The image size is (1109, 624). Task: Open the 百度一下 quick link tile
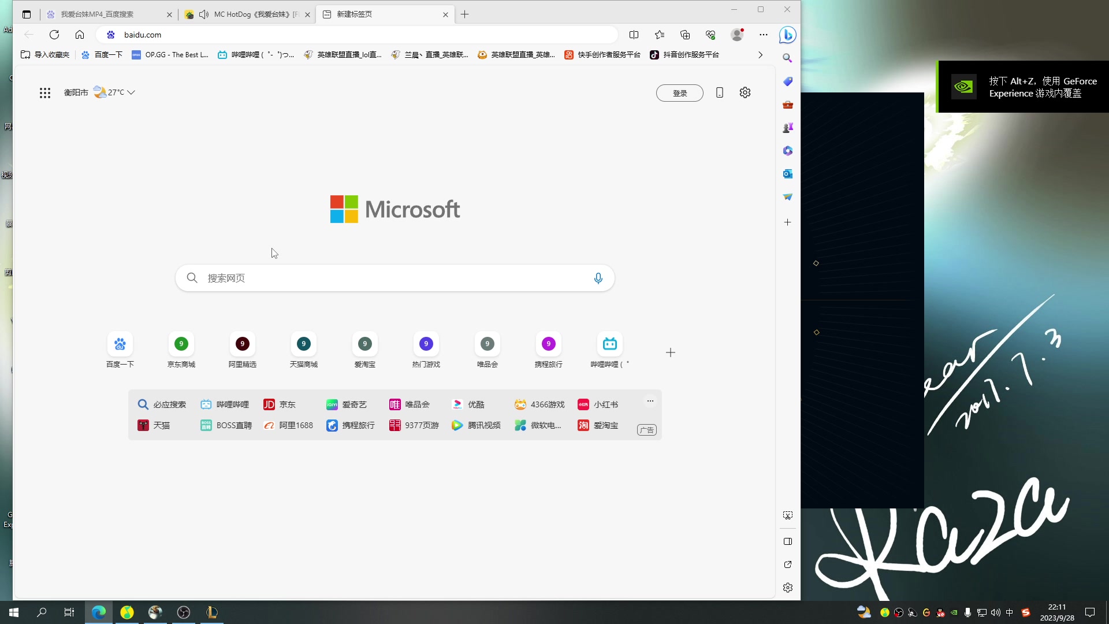120,350
